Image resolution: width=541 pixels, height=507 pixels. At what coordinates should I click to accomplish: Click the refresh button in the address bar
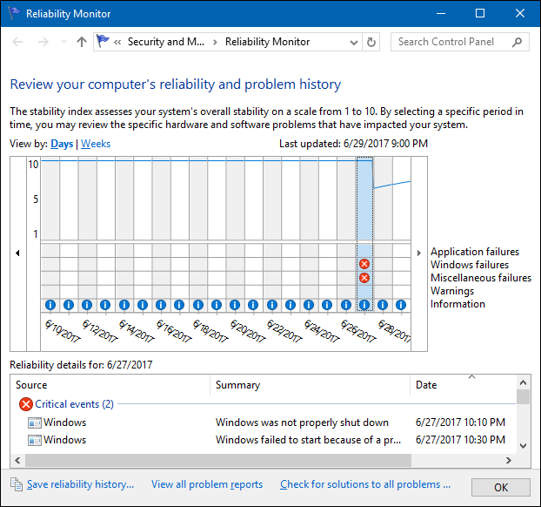[372, 41]
